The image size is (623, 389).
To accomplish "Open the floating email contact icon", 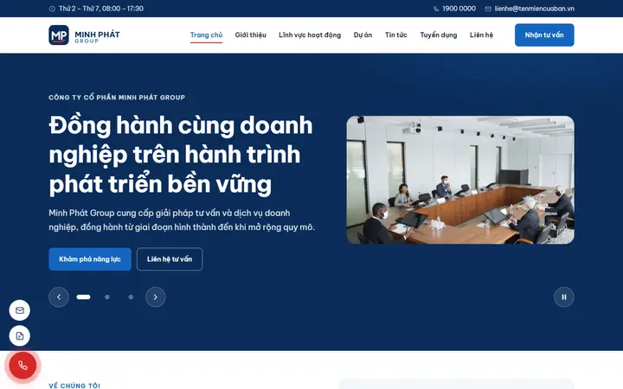I will 19,310.
